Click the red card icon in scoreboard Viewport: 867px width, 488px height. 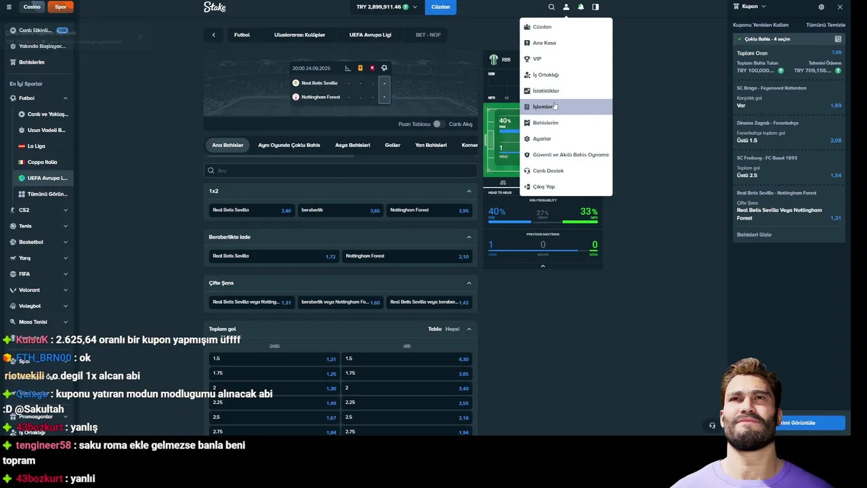[x=372, y=68]
